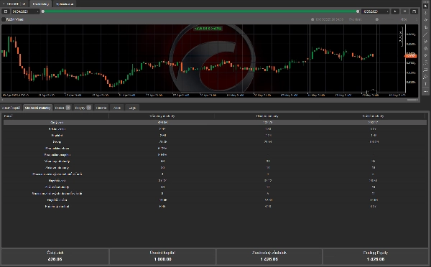The image size is (431, 267).
Task: Open the Pozice tab
Action: point(62,108)
